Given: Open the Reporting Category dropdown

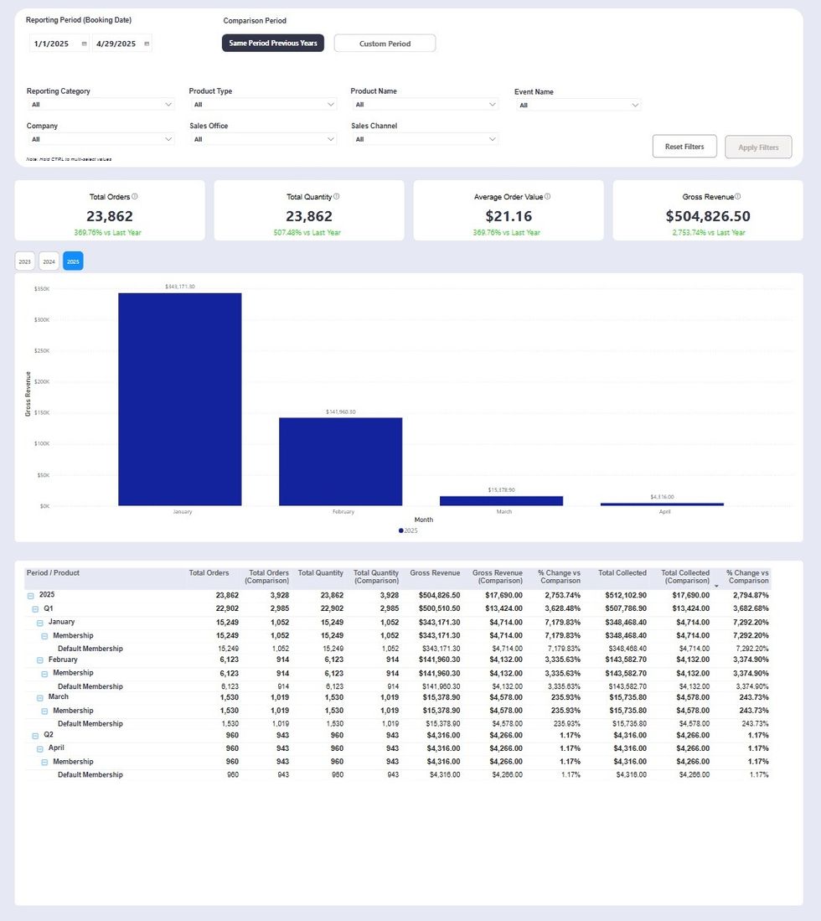Looking at the screenshot, I should coord(100,105).
